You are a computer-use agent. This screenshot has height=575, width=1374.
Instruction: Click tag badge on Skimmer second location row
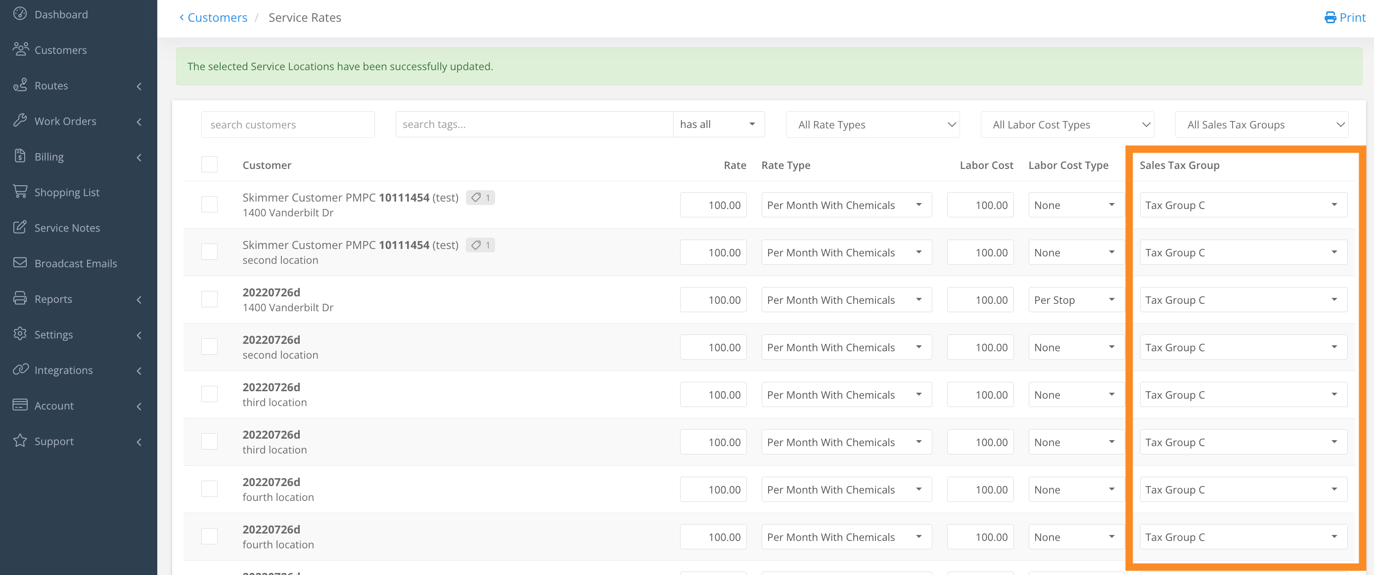tap(480, 245)
